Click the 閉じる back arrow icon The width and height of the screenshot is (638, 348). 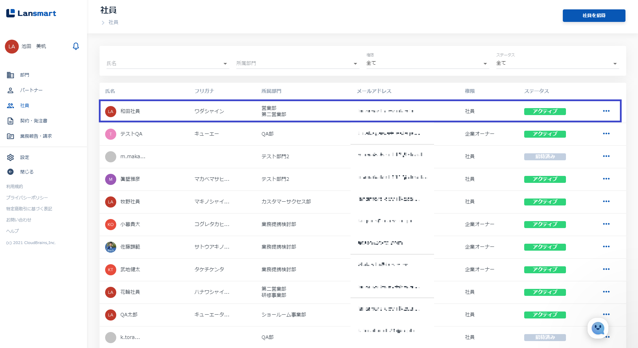pyautogui.click(x=10, y=172)
